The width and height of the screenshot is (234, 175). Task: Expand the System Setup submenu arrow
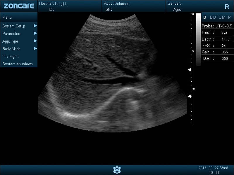coord(35,26)
